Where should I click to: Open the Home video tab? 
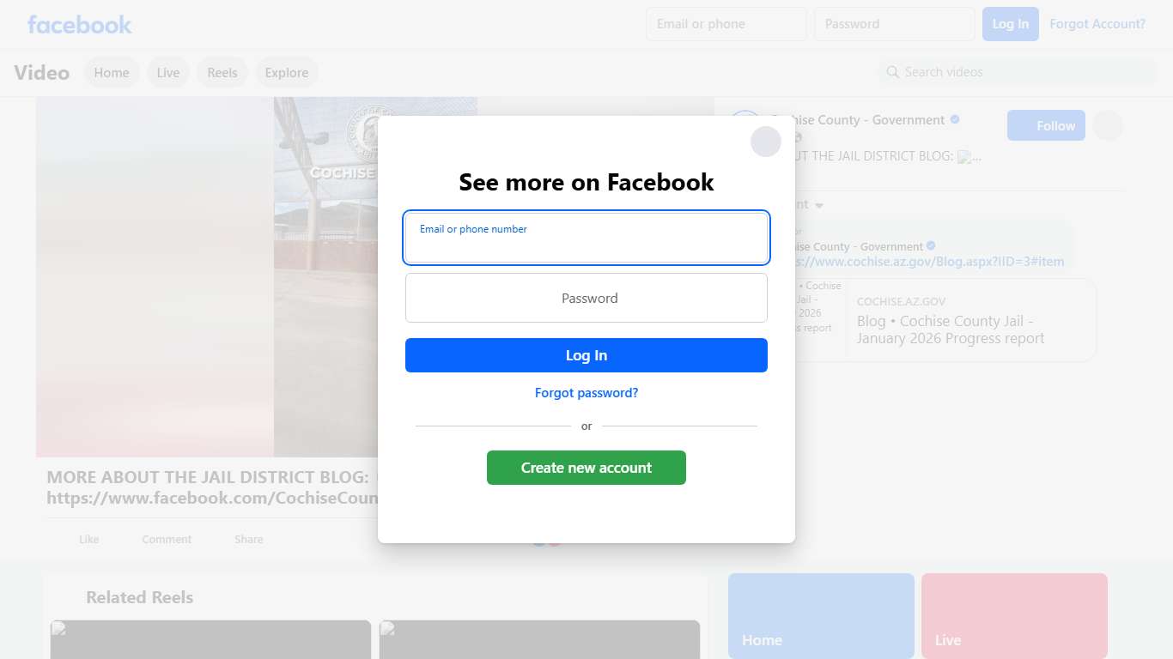pyautogui.click(x=112, y=73)
